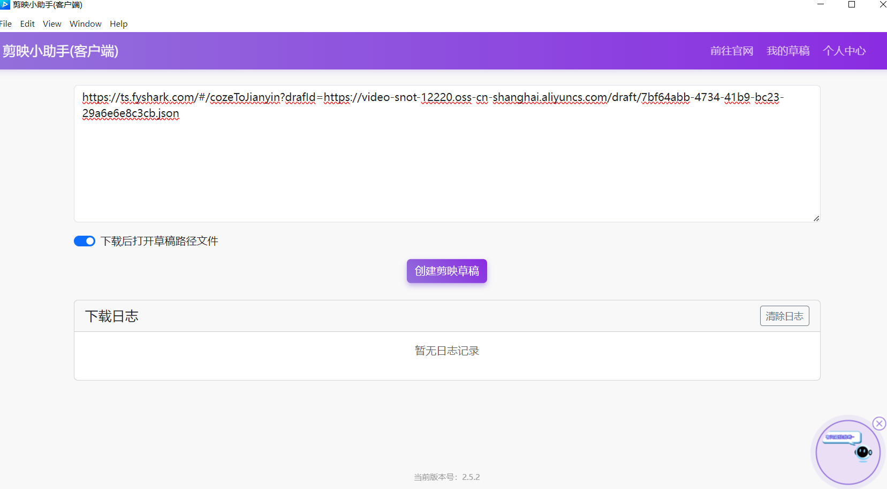The height and width of the screenshot is (489, 887).
Task: Minimize the application window
Action: [821, 5]
